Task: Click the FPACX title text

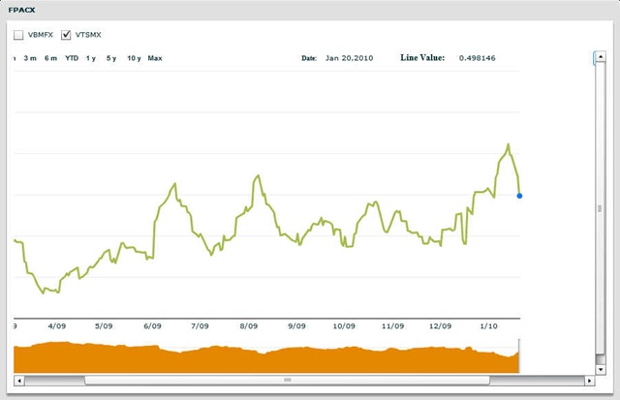Action: (x=21, y=10)
